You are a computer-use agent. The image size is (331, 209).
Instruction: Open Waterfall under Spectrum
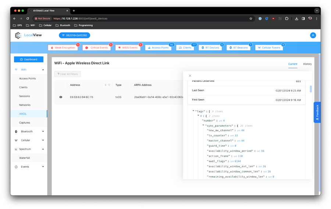pos(25,158)
